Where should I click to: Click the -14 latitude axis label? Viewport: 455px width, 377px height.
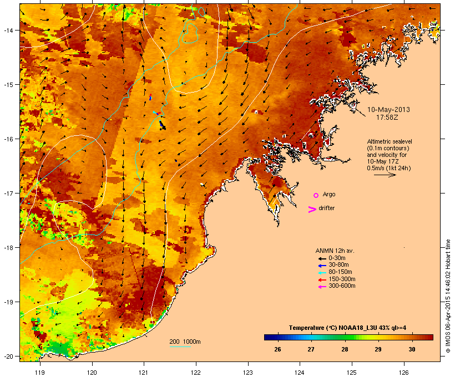[8, 30]
